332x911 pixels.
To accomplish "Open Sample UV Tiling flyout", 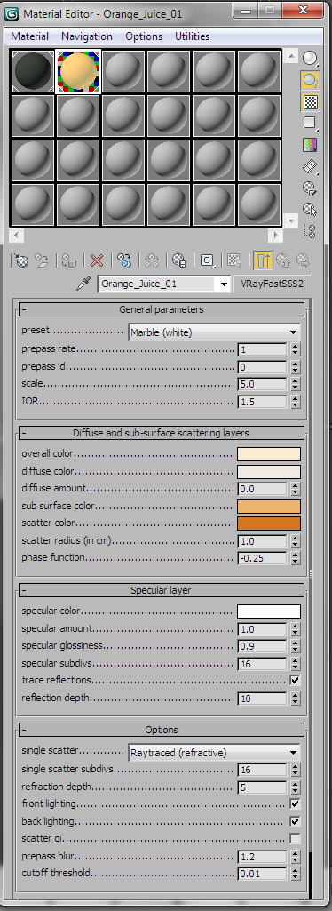I will pos(311,124).
